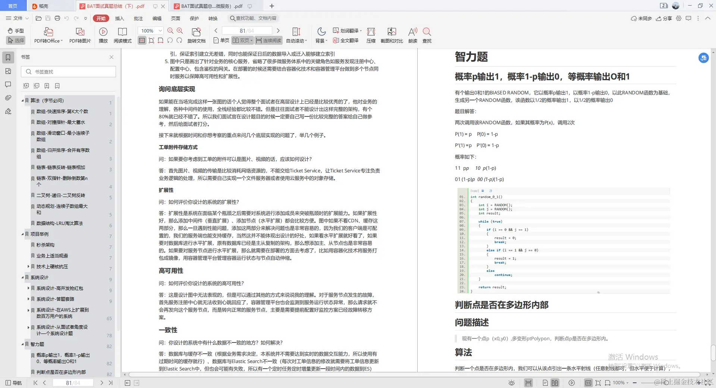716x388 pixels.
Task: Switch to 插入 ribbon tab
Action: click(x=119, y=18)
